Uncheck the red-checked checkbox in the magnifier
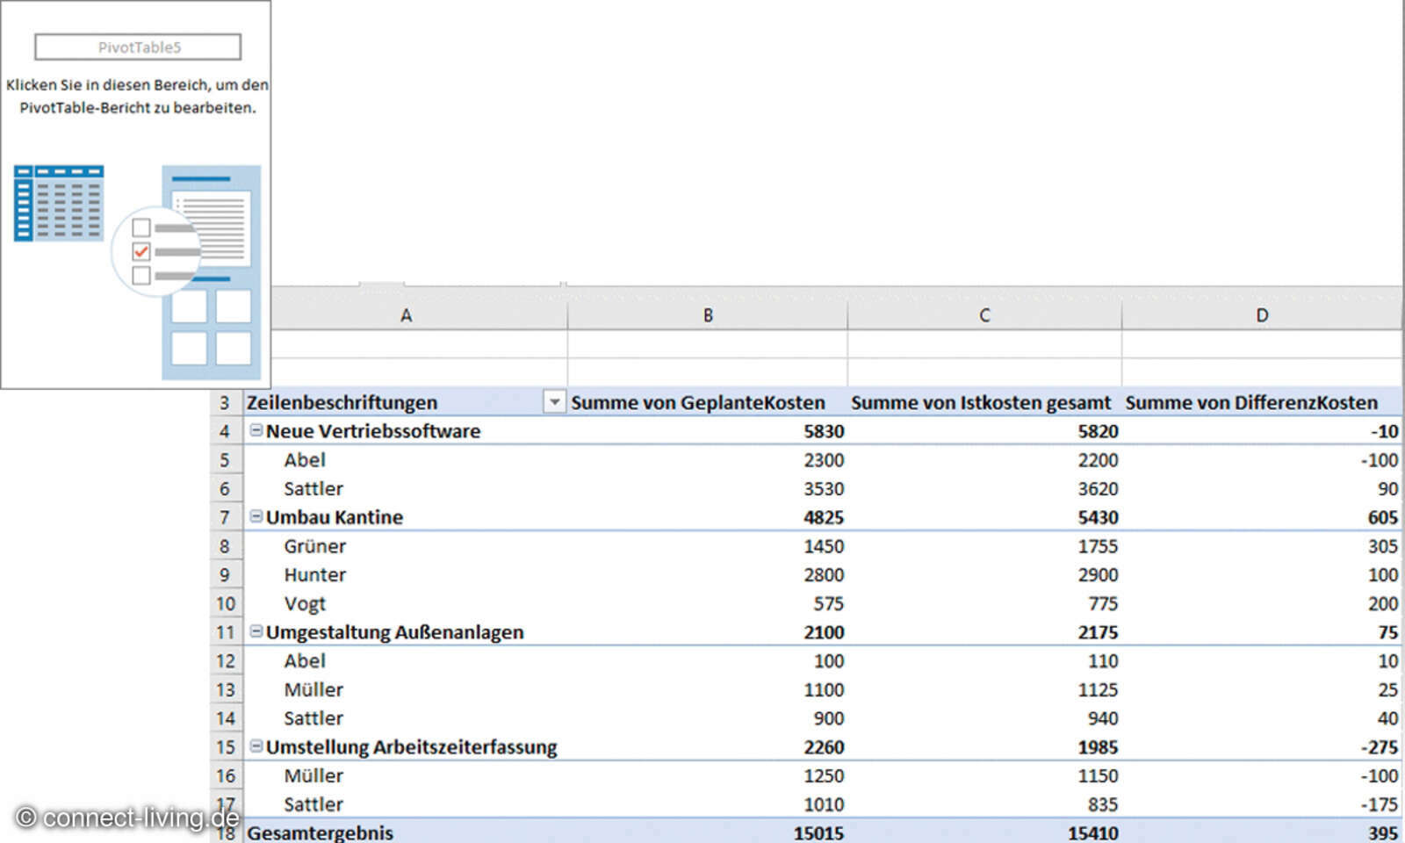Image resolution: width=1405 pixels, height=843 pixels. pos(140,252)
